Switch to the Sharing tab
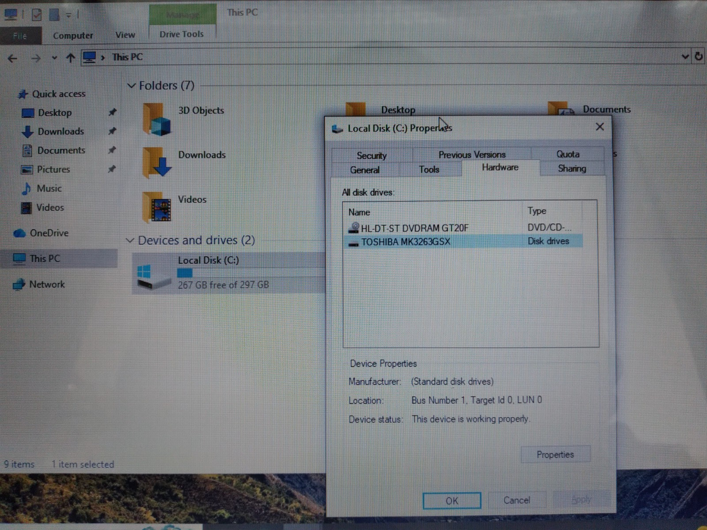 pos(572,168)
